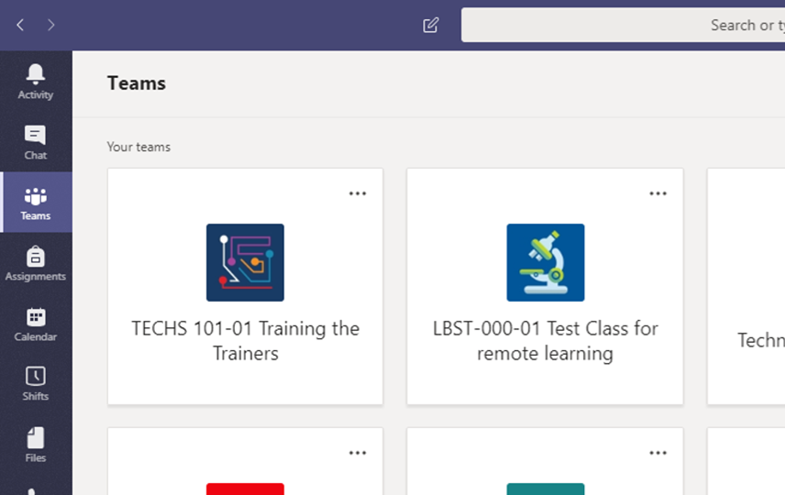The width and height of the screenshot is (785, 495).
Task: Click the circuit-pattern team thumbnail
Action: (246, 262)
